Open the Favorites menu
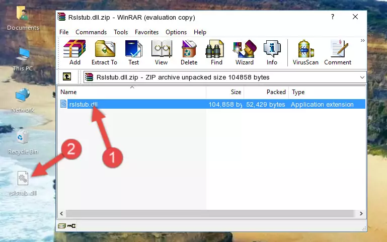Screen dimensions: 387x242 (x=146, y=32)
